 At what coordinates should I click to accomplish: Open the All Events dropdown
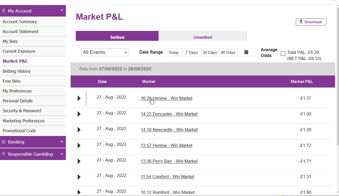pyautogui.click(x=105, y=52)
